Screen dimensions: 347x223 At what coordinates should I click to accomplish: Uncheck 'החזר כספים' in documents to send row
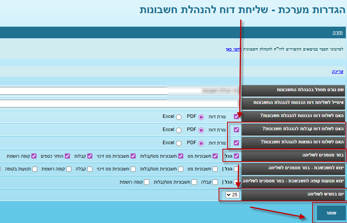point(67,156)
